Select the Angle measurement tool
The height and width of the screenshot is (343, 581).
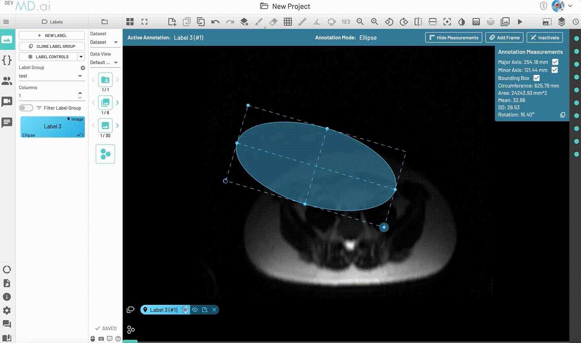pos(317,22)
